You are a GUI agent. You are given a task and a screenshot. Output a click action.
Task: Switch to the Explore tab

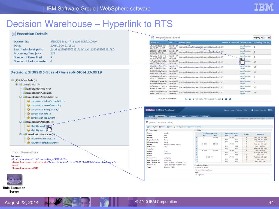pyautogui.click(x=161, y=116)
